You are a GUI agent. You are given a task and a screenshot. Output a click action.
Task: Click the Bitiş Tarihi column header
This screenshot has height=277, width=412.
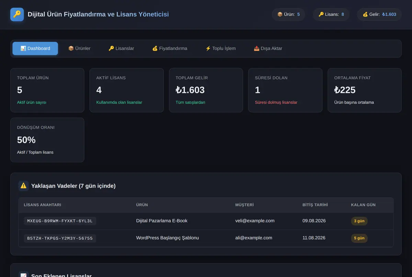315,205
